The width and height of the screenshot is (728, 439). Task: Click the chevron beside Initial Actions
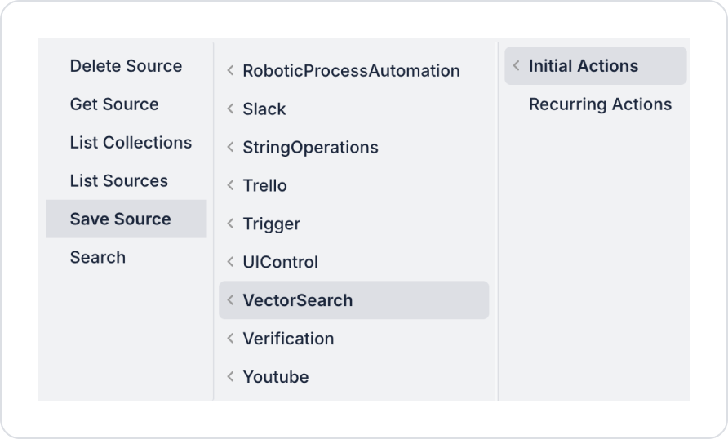517,66
